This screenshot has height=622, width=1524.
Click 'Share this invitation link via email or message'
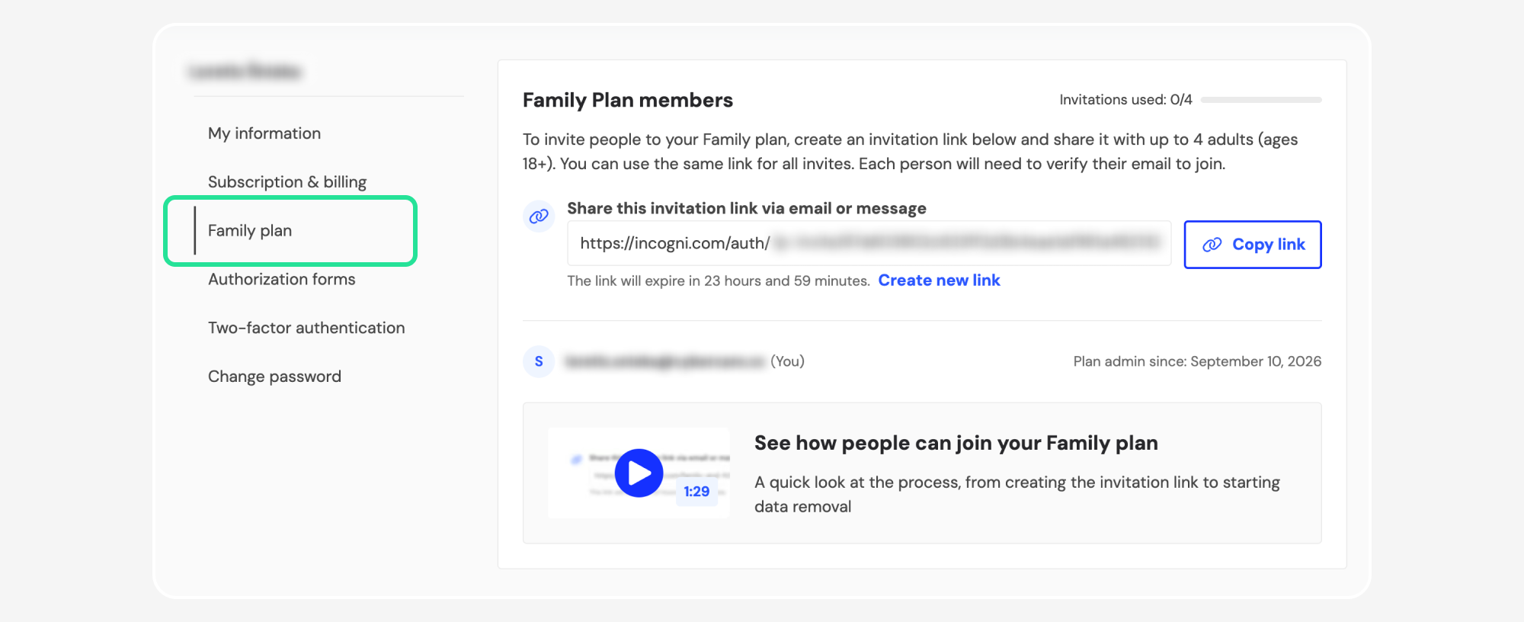click(x=747, y=208)
